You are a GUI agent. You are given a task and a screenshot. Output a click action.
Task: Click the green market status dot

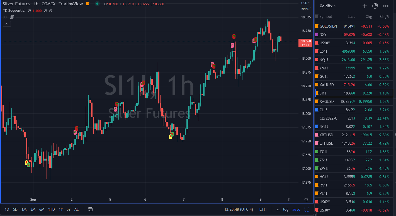(97, 4)
